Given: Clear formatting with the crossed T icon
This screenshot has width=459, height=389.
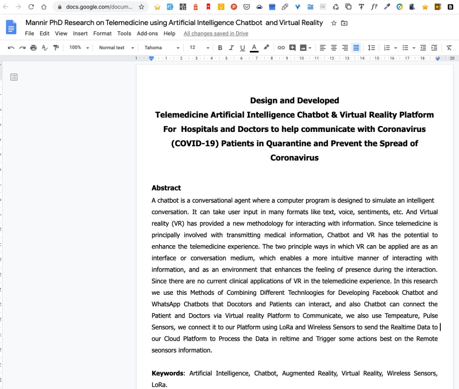Looking at the screenshot, I should 449,48.
